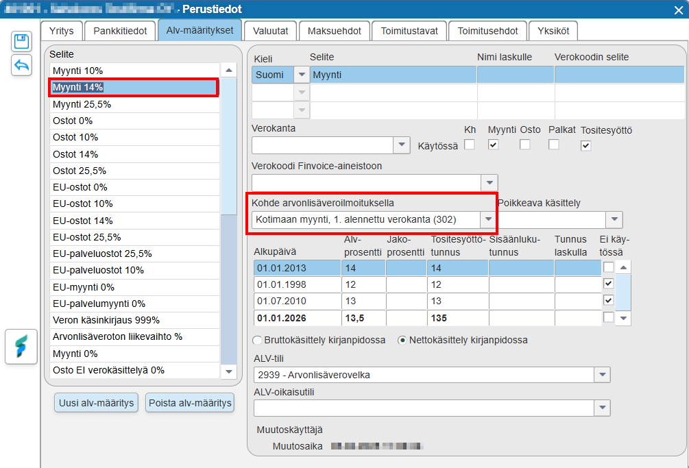Screen dimensions: 689x468
Task: Show the Yksiköt tab
Action: point(553,31)
